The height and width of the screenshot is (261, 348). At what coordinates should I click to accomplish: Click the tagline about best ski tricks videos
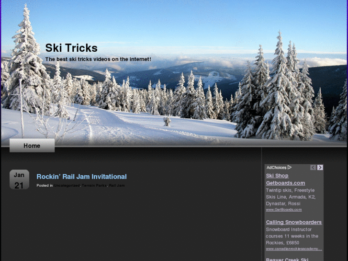98,59
